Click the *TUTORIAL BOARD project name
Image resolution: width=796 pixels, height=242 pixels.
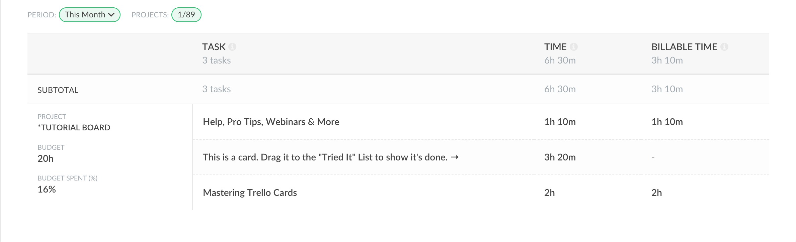click(74, 127)
